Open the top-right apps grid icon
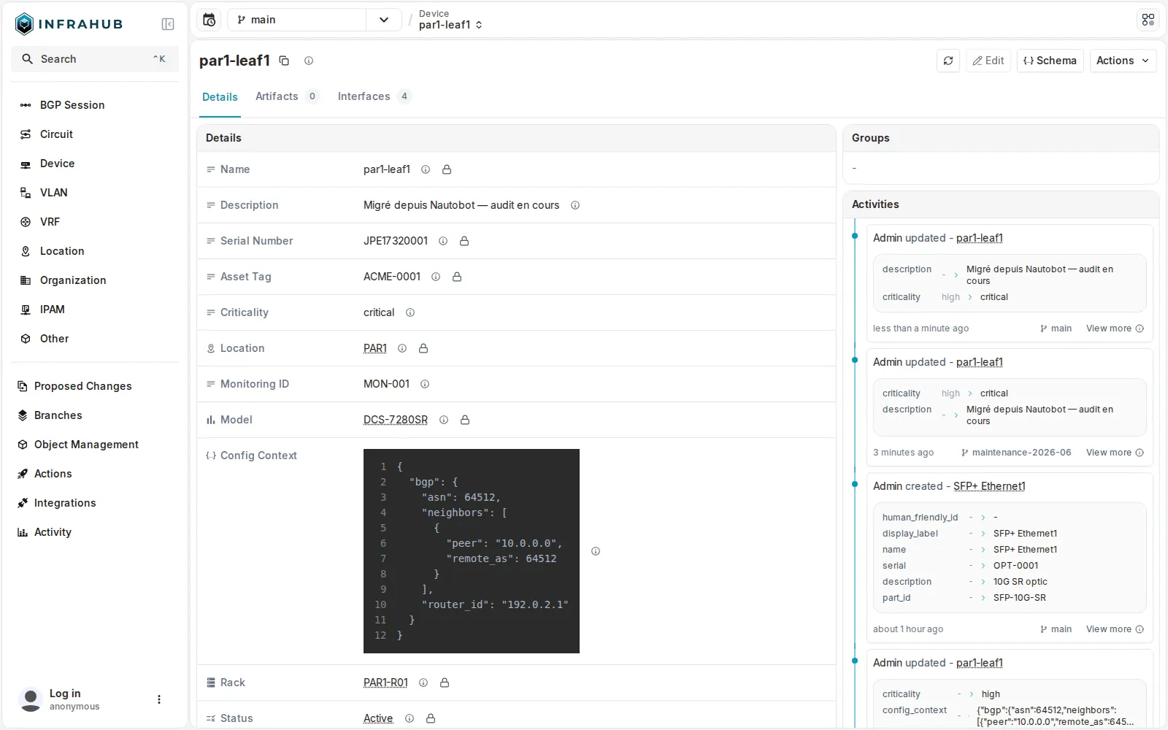 click(1148, 20)
